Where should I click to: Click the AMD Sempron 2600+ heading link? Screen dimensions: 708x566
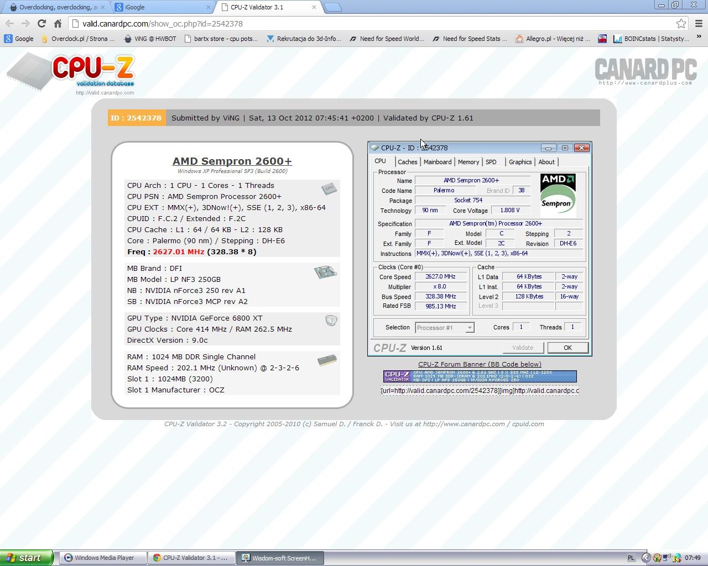[232, 161]
